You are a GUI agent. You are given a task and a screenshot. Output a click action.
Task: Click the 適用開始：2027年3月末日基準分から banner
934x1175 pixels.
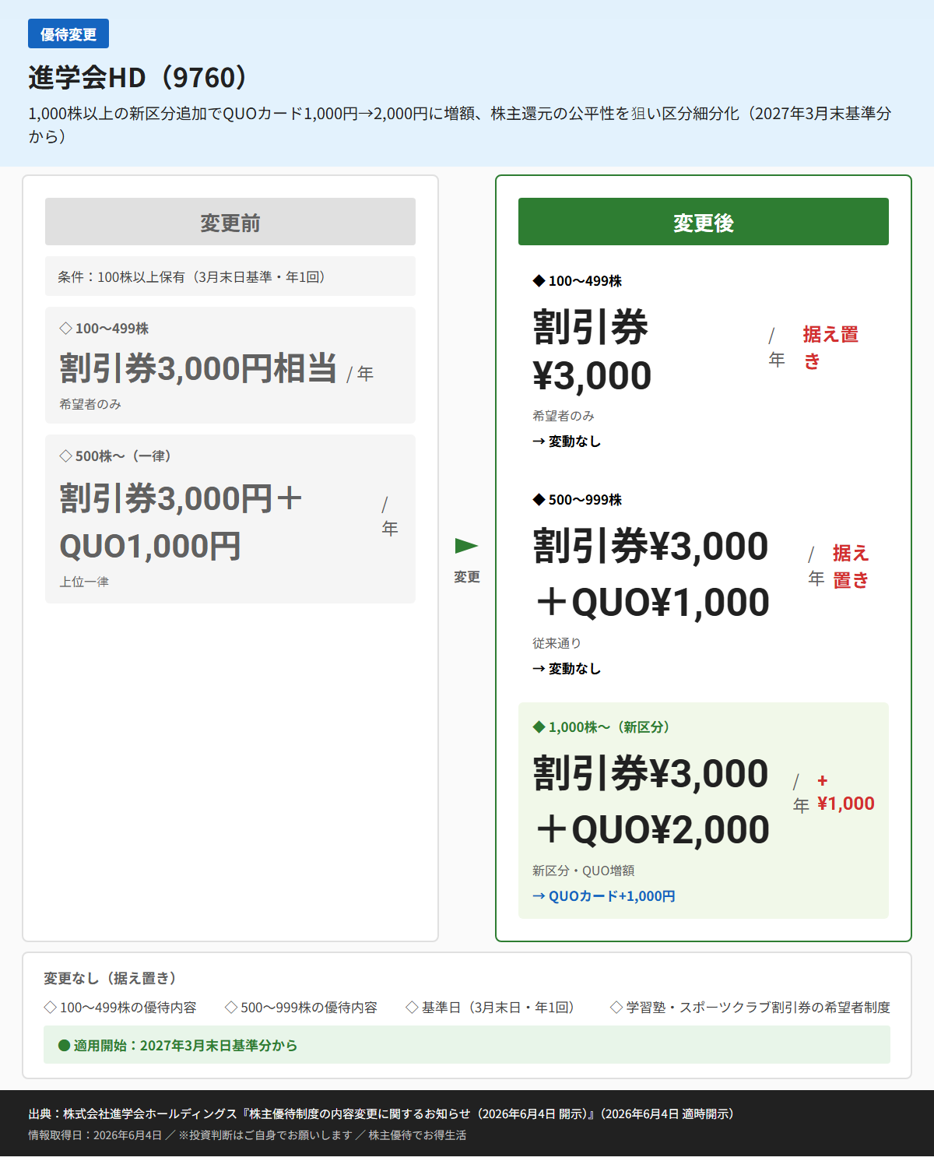coord(467,1045)
